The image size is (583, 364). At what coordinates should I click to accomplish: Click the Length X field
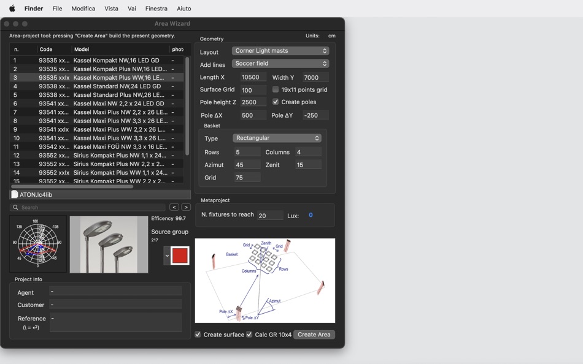coord(253,77)
